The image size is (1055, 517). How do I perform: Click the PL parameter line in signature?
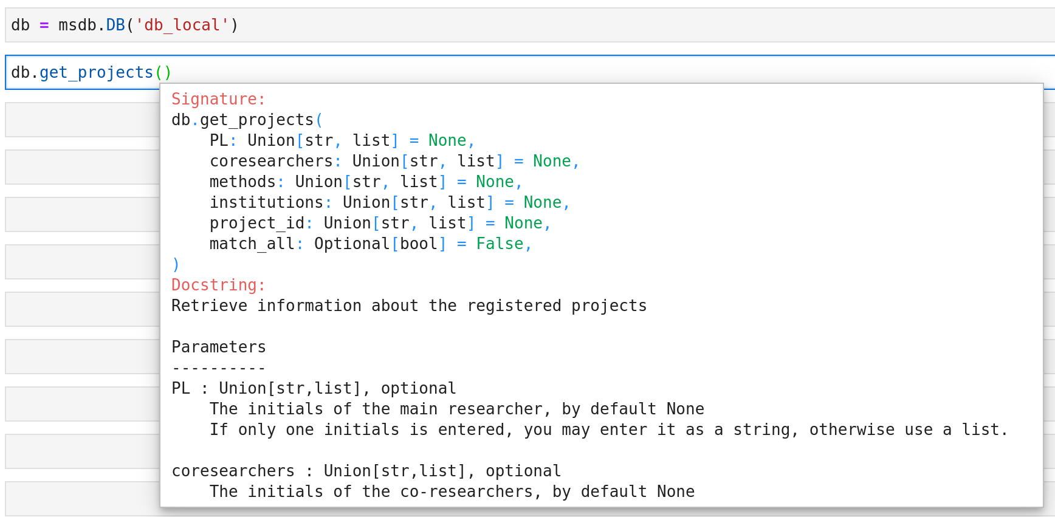(x=219, y=140)
